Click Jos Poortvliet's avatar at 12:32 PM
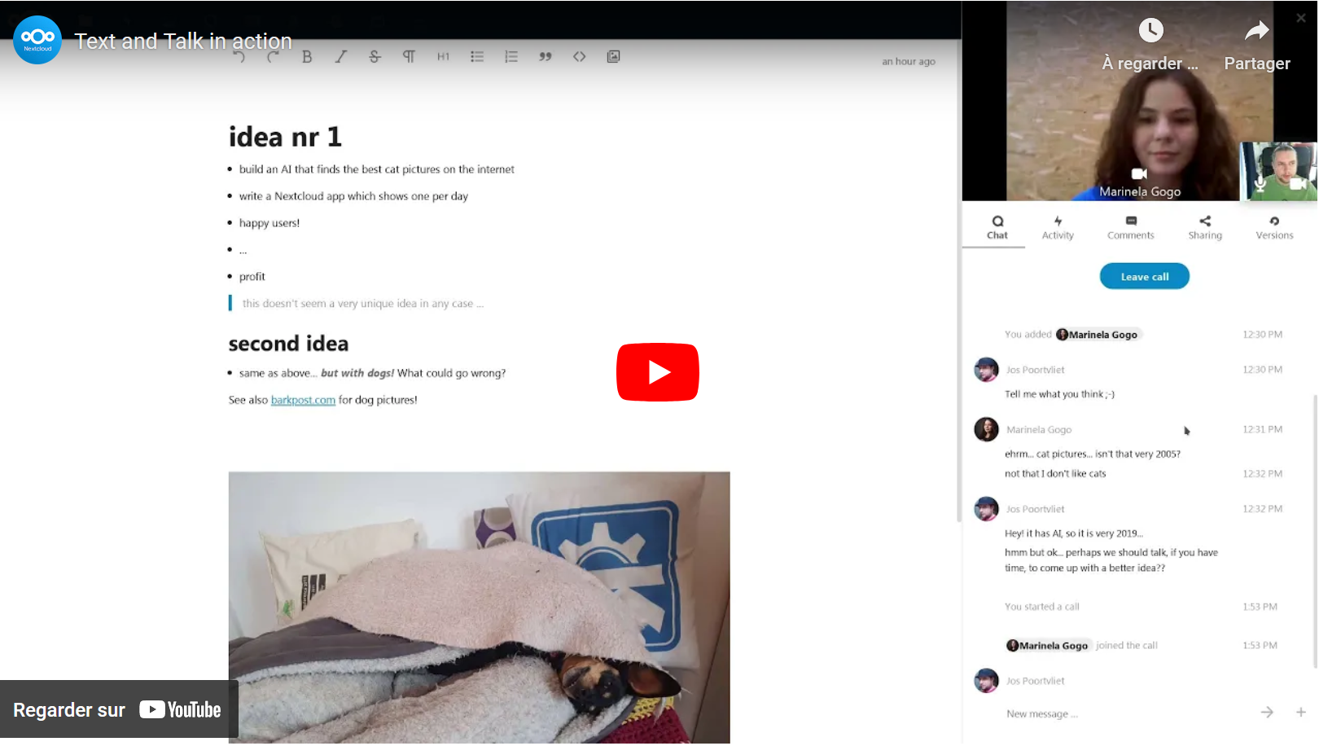The width and height of the screenshot is (1319, 746). 987,509
